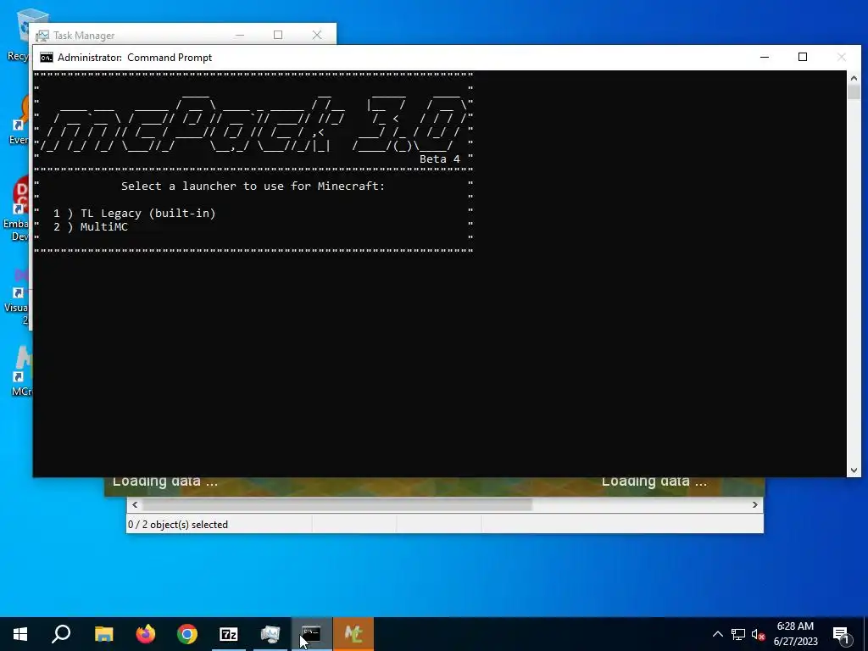This screenshot has height=651, width=868.
Task: Open taskbar search magnifier
Action: point(61,634)
